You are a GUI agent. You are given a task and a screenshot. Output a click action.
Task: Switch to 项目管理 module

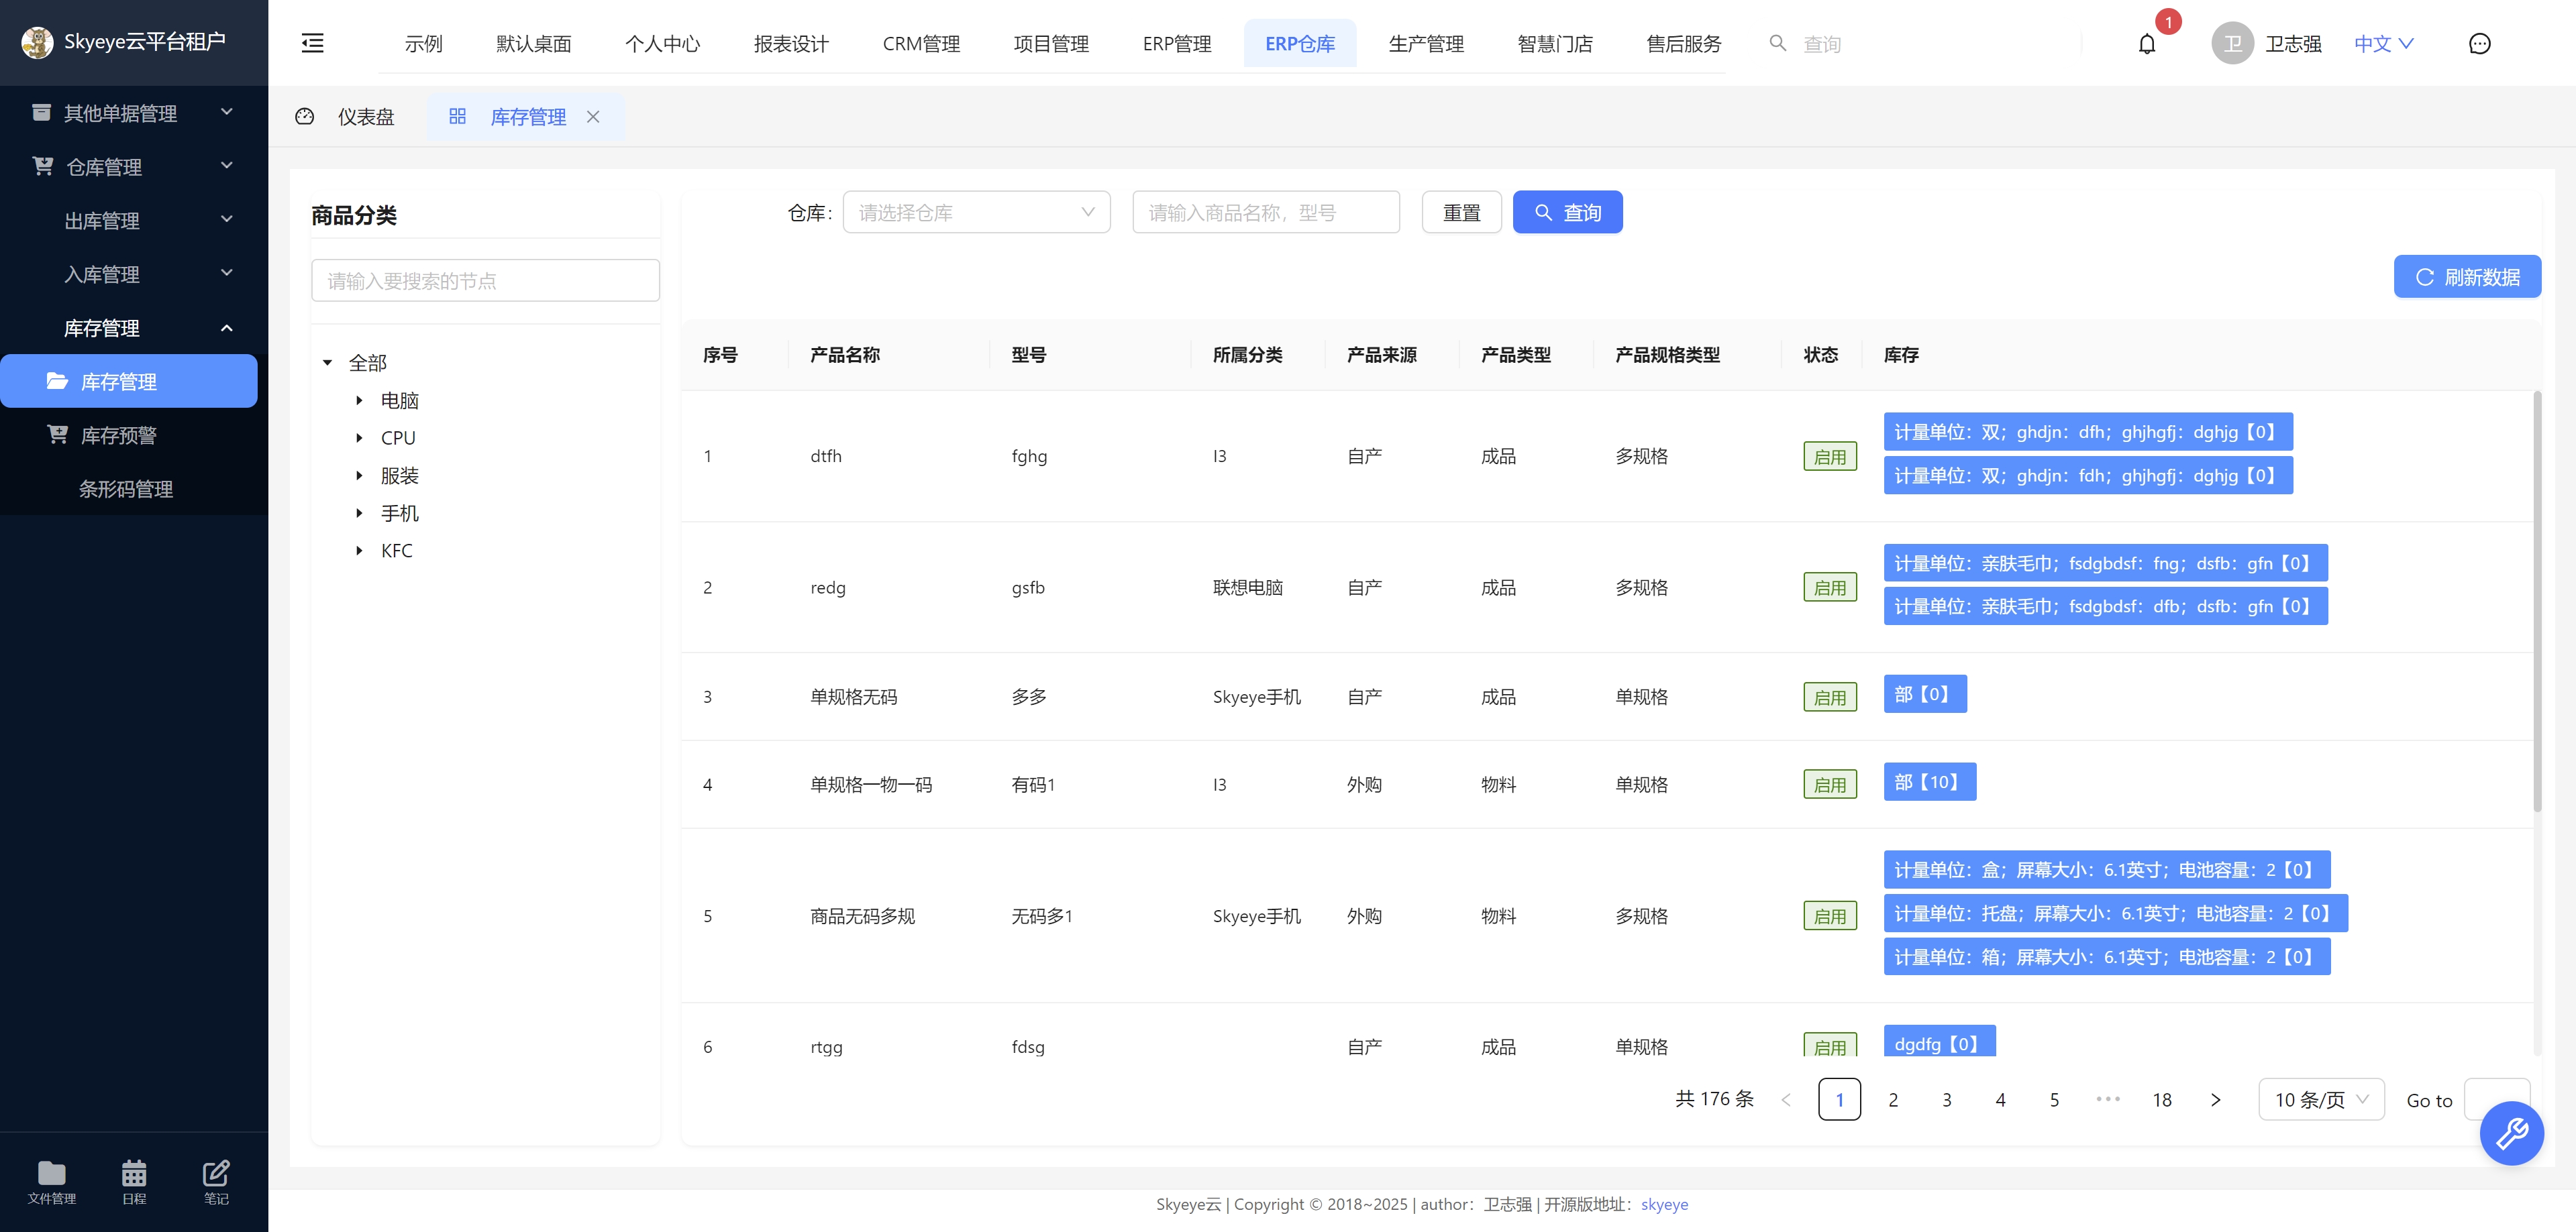coord(1051,44)
